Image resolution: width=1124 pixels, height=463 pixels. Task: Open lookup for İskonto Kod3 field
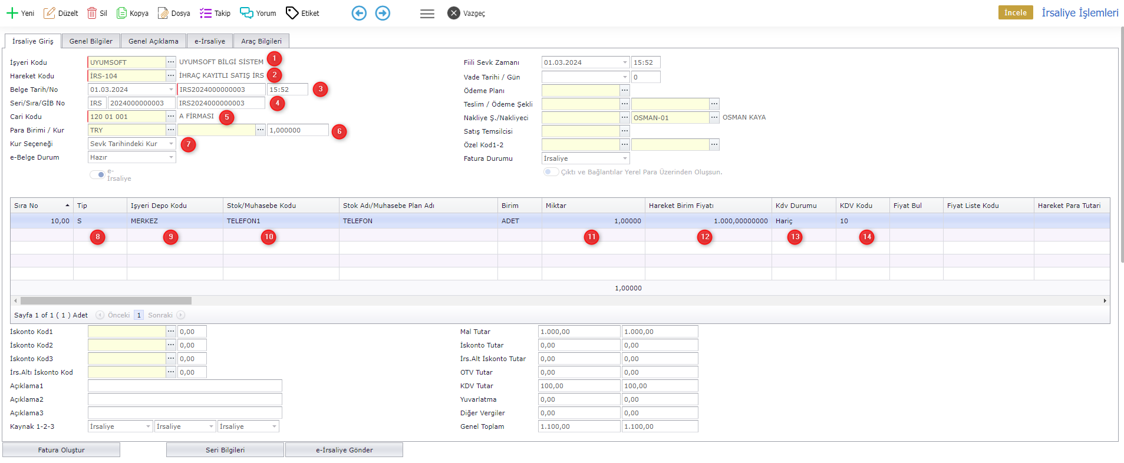(171, 358)
